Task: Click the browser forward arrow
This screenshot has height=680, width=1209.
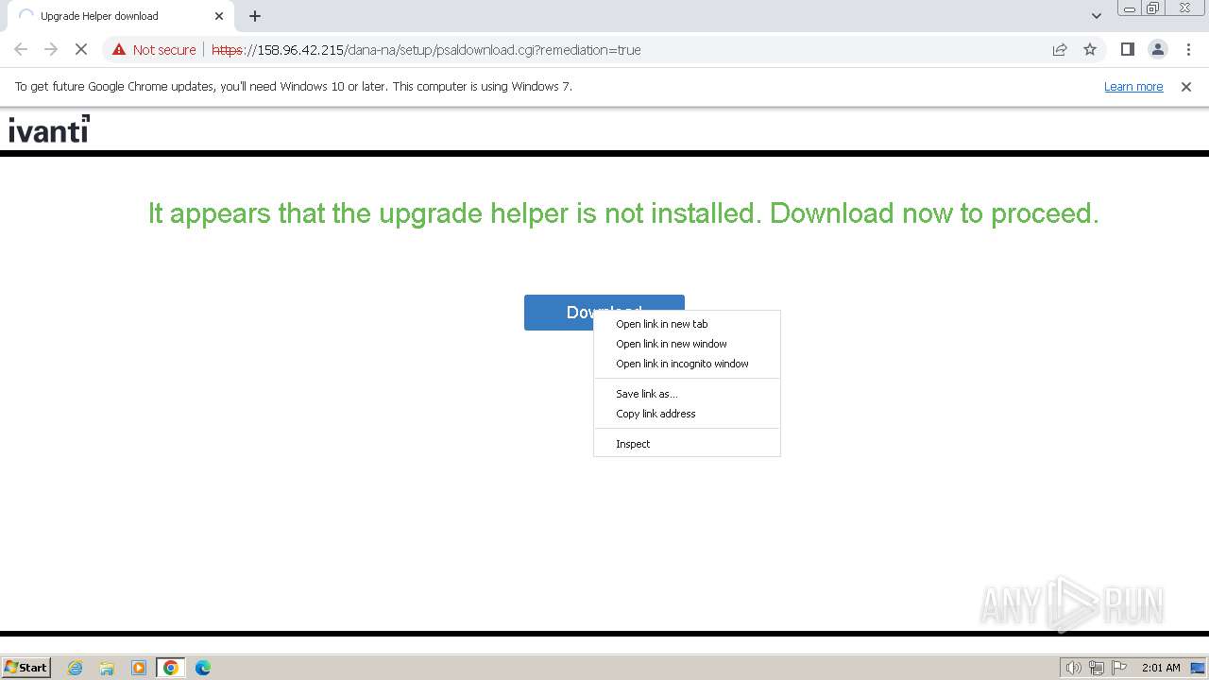Action: tap(51, 49)
